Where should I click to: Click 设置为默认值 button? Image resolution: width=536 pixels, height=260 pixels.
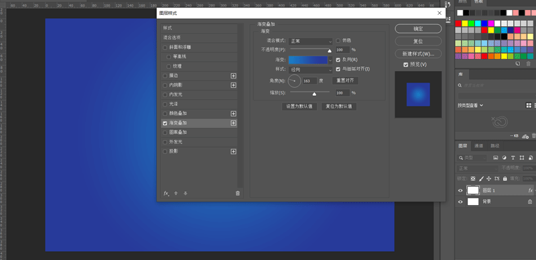pos(299,107)
